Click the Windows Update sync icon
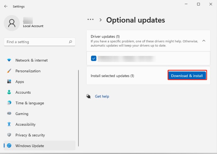This screenshot has width=217, height=154. 9,146
